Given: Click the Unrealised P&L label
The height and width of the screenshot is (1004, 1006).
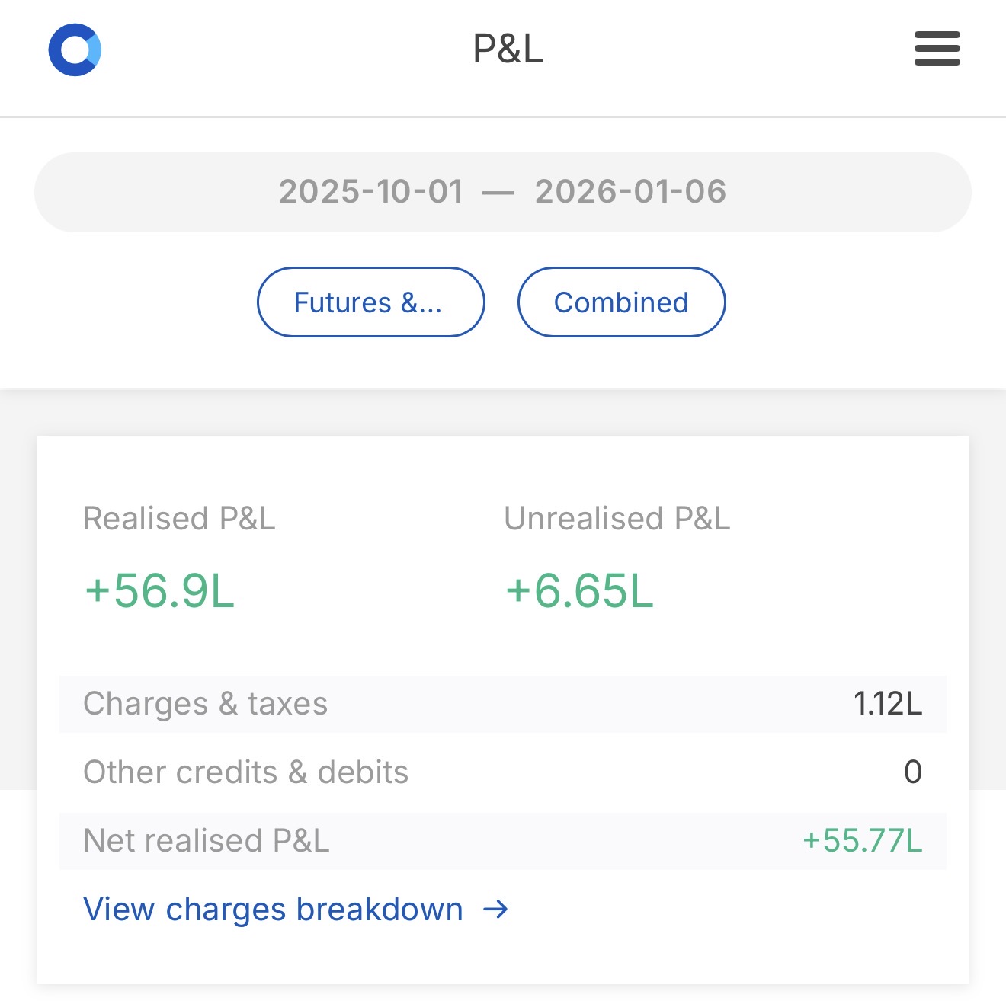Looking at the screenshot, I should [x=617, y=519].
